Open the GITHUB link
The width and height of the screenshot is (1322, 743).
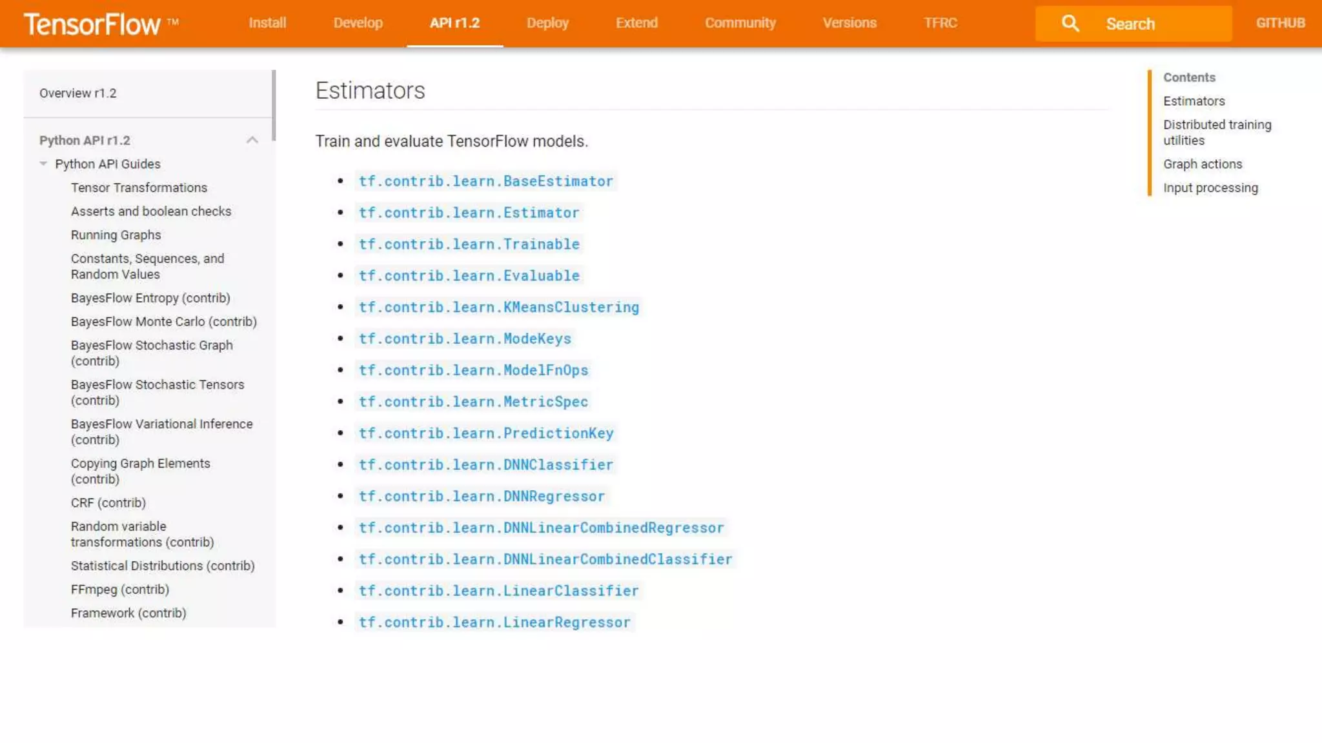coord(1280,23)
